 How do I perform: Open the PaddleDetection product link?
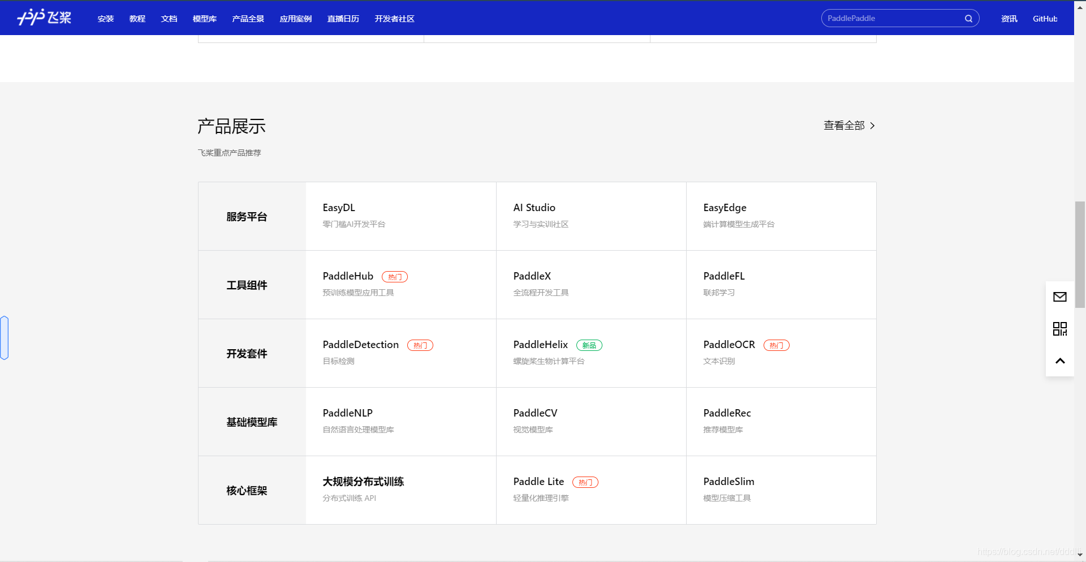[x=361, y=345]
